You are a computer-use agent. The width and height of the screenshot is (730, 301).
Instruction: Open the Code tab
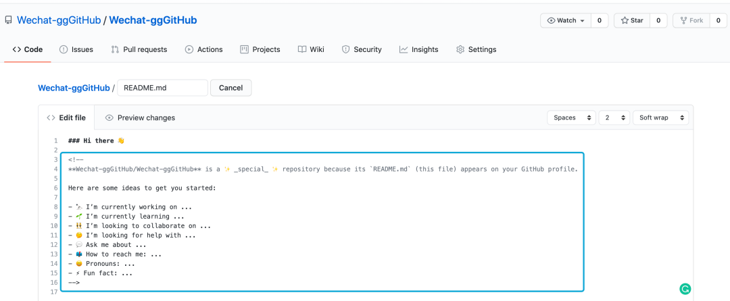pos(28,49)
